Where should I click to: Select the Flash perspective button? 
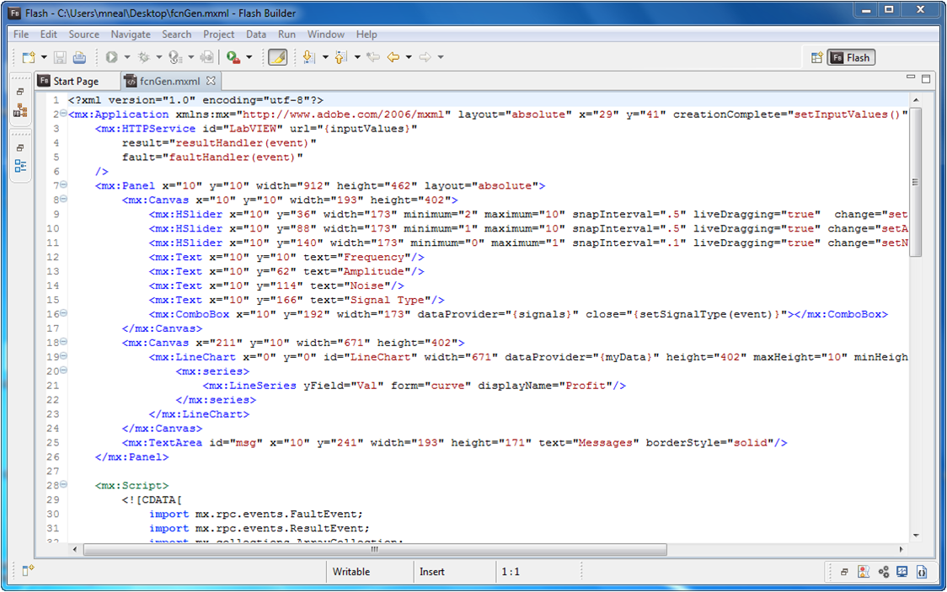point(851,57)
